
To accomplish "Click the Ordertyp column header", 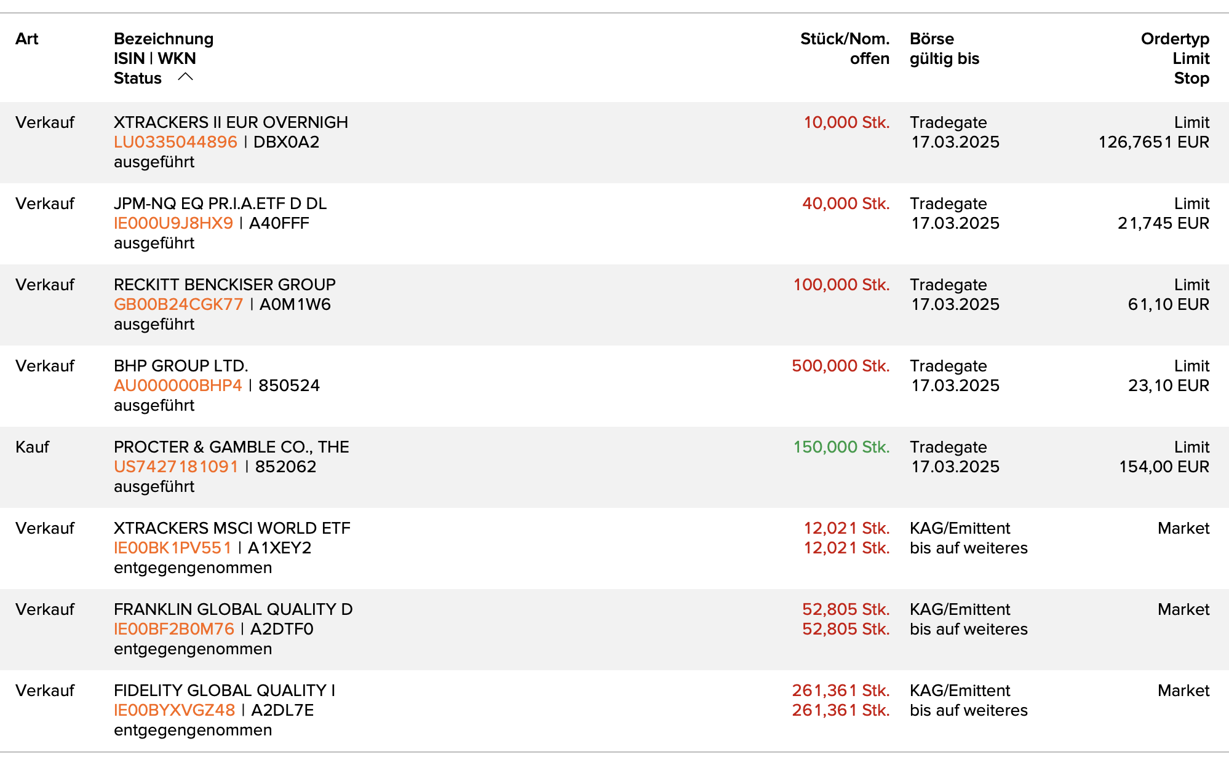I will pyautogui.click(x=1174, y=39).
